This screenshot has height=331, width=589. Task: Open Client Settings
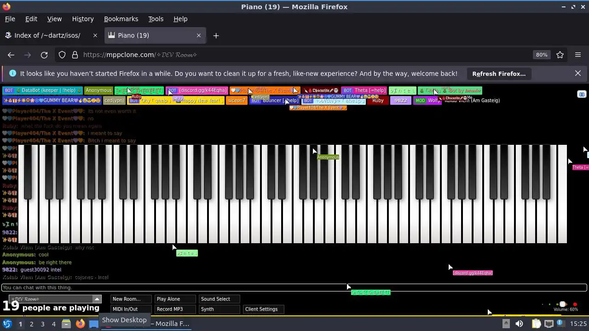pos(263,309)
